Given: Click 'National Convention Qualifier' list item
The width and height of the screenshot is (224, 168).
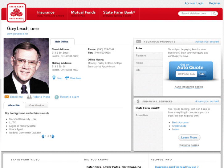Looking at the screenshot, I should coord(25,133).
